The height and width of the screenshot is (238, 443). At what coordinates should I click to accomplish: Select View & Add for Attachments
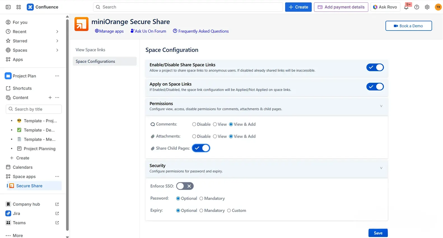pyautogui.click(x=231, y=136)
